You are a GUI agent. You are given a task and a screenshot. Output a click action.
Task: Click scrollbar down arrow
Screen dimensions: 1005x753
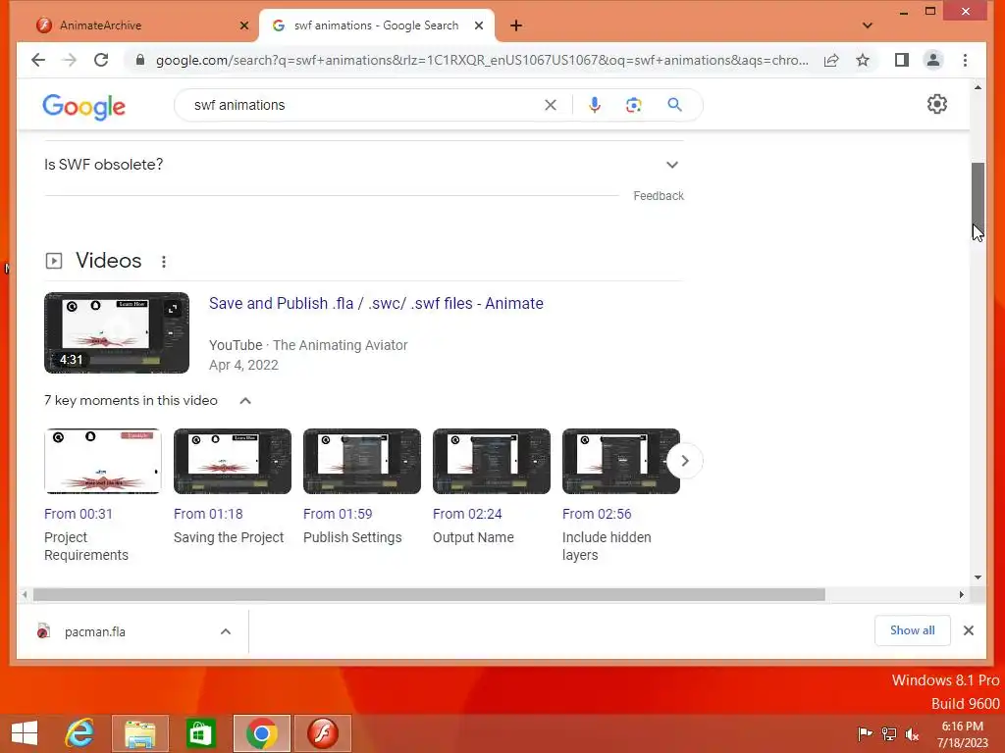[978, 577]
